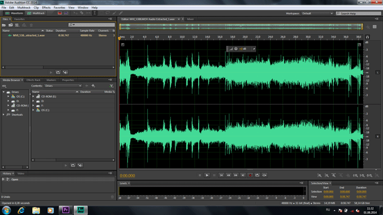This screenshot has height=215, width=383.
Task: Expand Shortcuts tree node
Action: (4, 115)
